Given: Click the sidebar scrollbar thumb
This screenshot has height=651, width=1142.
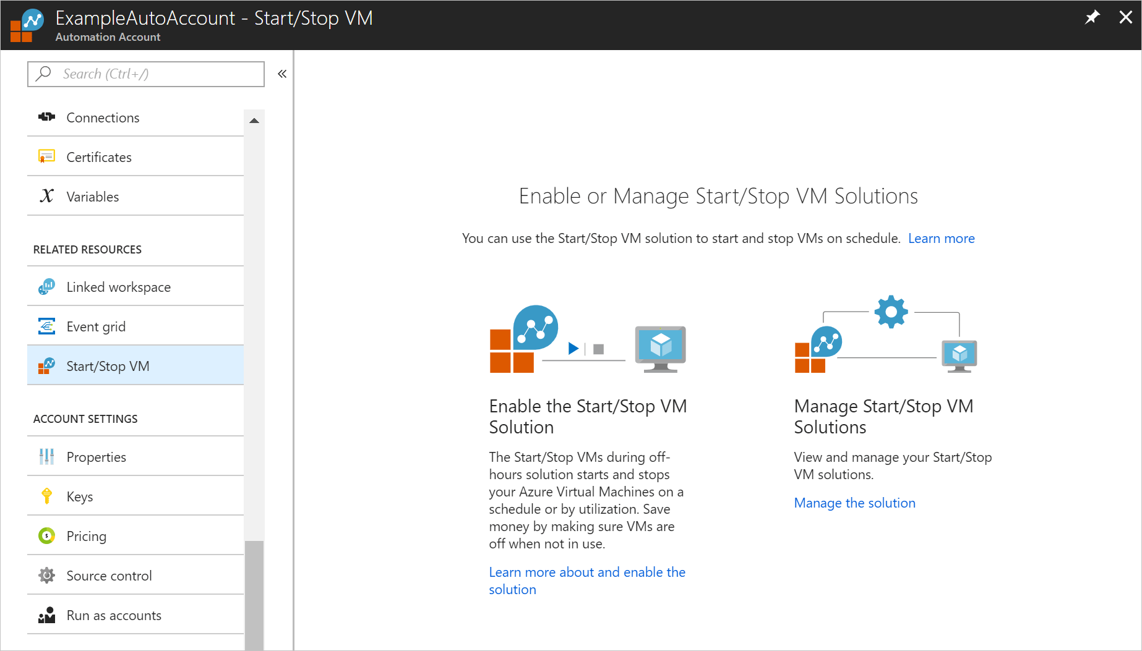Looking at the screenshot, I should (x=254, y=595).
